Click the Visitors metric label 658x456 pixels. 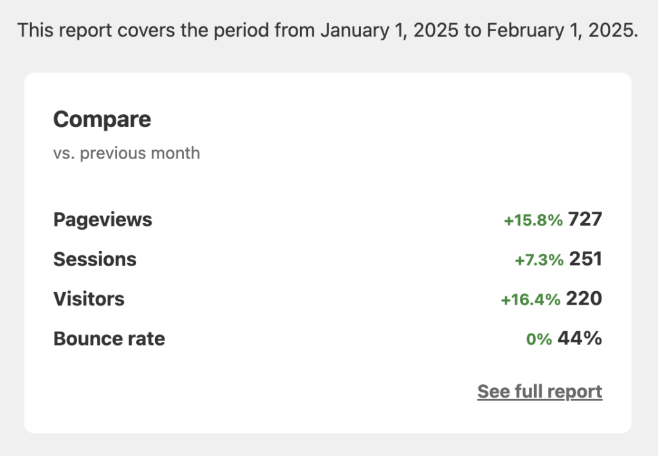click(89, 299)
